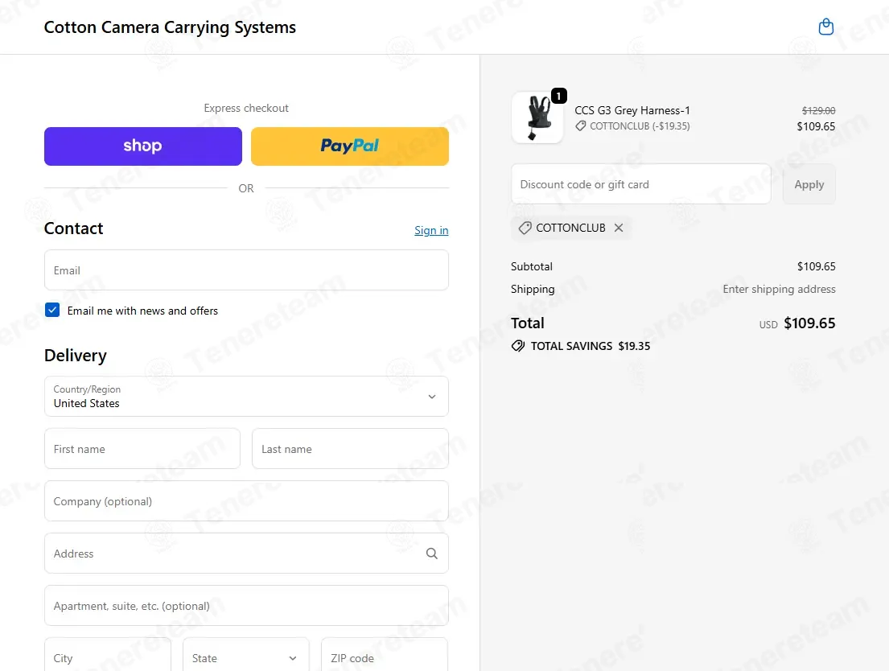This screenshot has height=671, width=889.
Task: Click the ZIP code field
Action: pyautogui.click(x=384, y=657)
